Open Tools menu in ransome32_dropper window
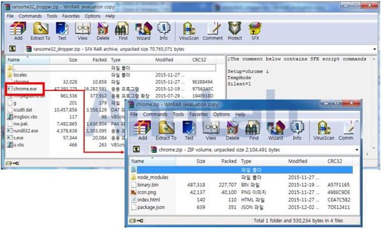 tap(52, 16)
